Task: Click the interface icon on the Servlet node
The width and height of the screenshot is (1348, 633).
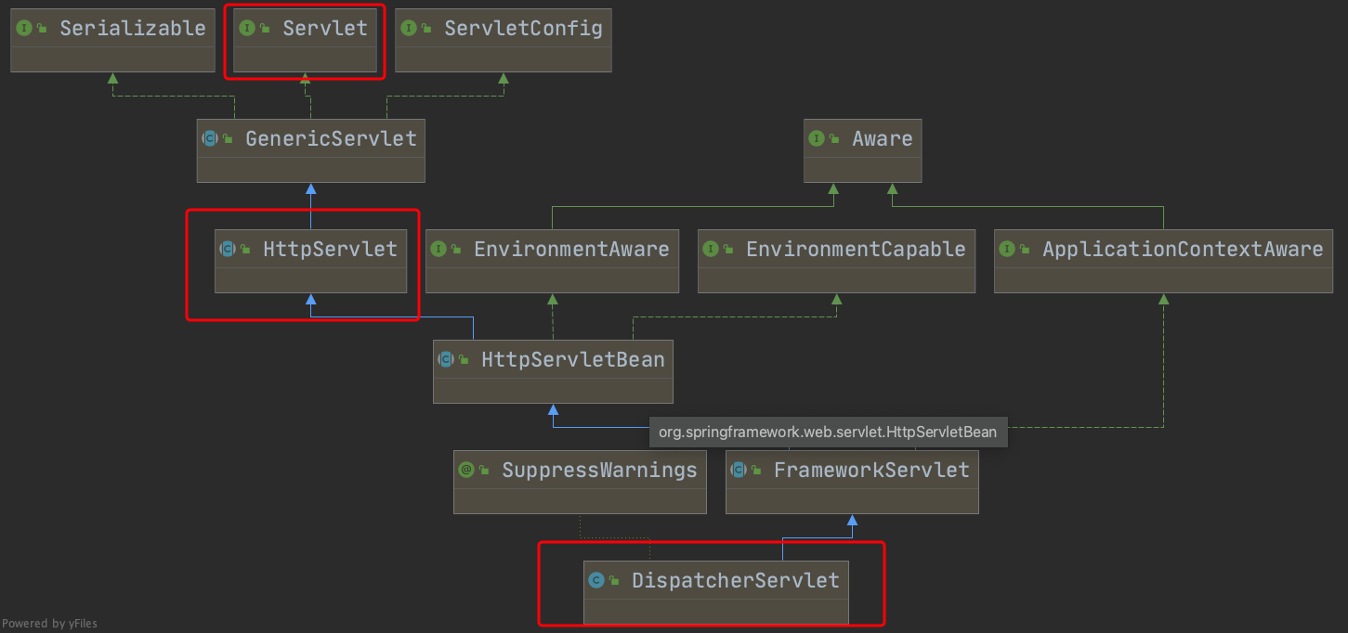Action: (x=246, y=28)
